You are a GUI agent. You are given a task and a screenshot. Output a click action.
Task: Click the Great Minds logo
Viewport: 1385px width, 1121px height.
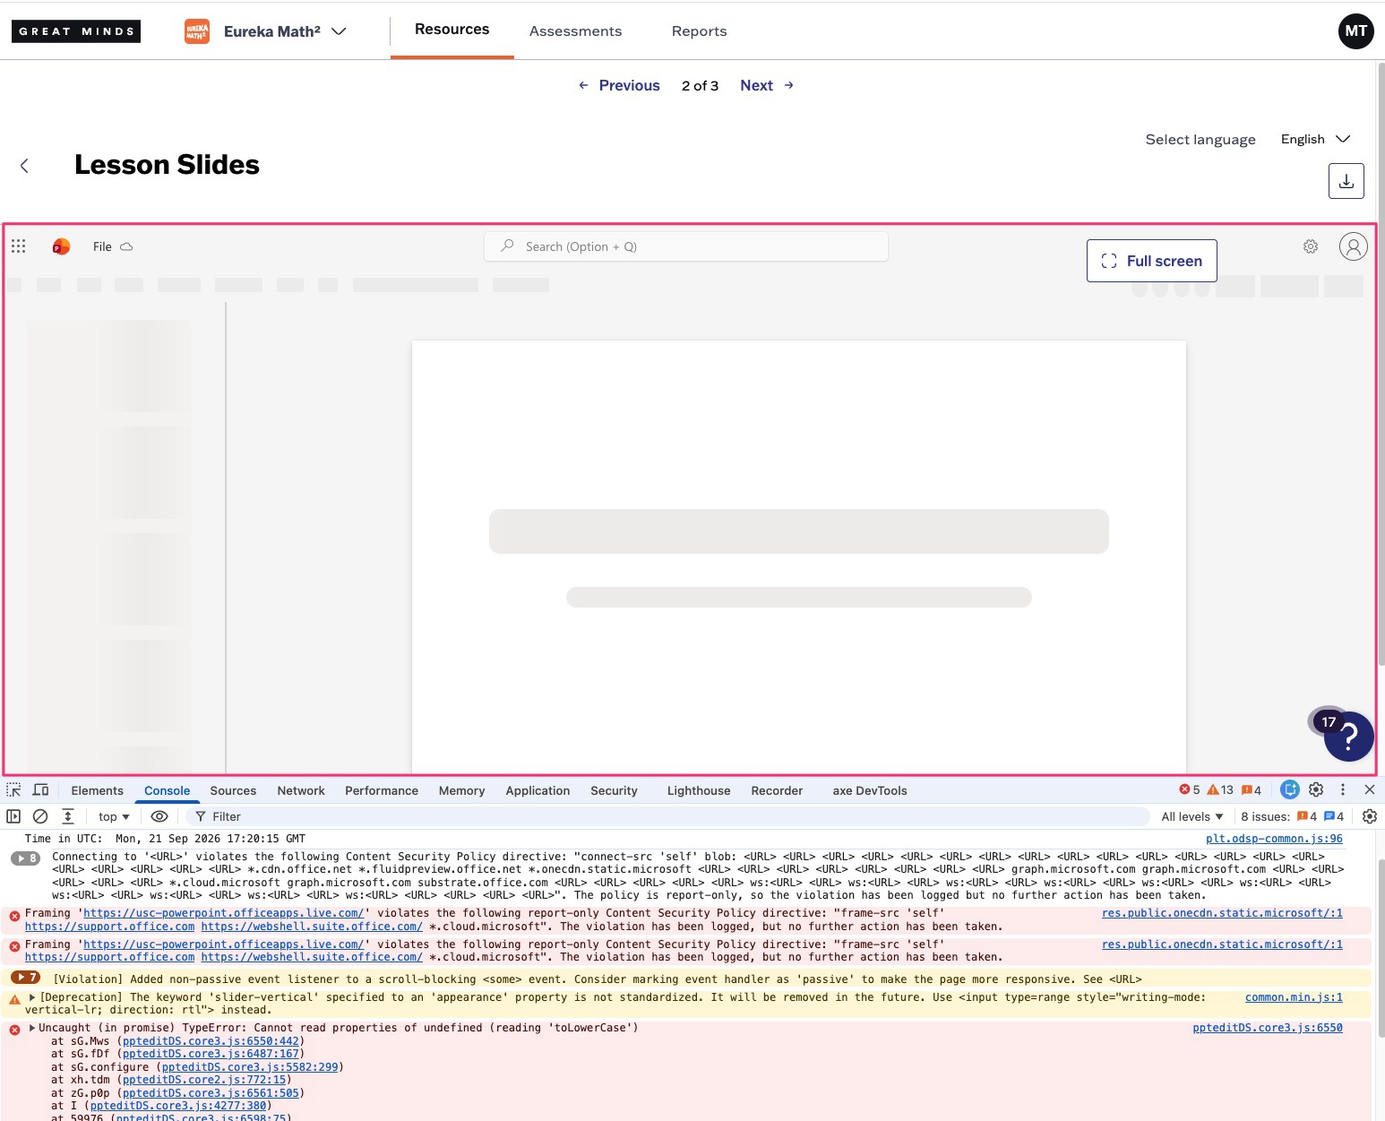[x=76, y=31]
